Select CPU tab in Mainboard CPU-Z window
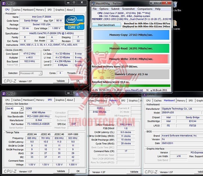203x176 pixels. point(148,101)
